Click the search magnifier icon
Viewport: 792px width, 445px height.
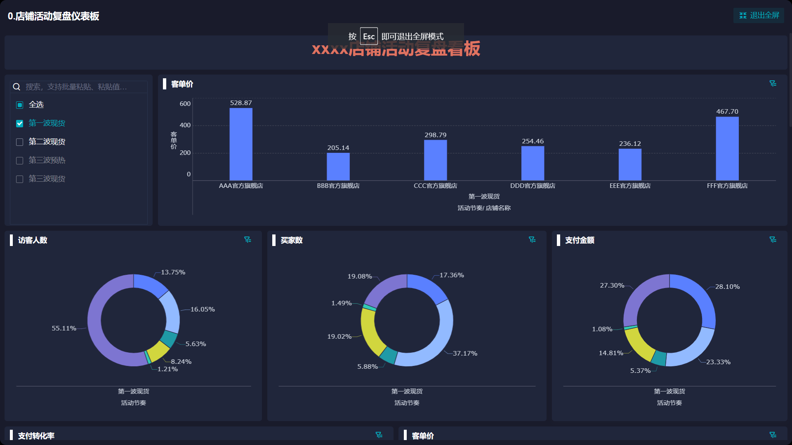pos(16,87)
